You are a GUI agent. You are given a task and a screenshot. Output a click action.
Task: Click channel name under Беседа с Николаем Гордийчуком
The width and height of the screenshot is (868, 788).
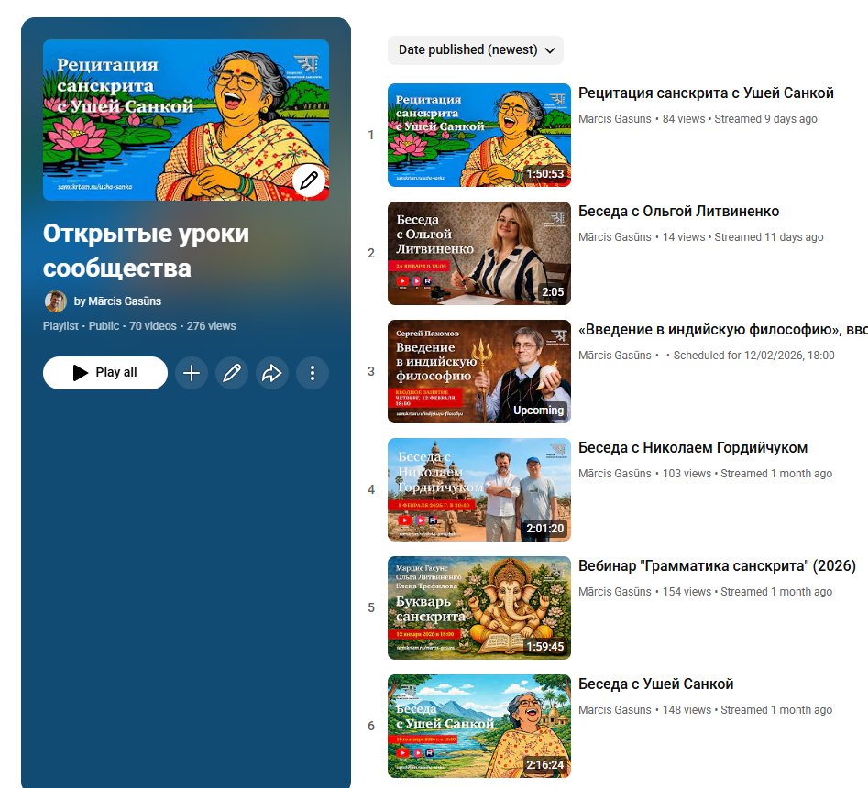pos(614,474)
